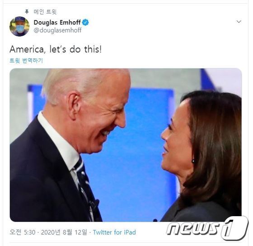
Task: Click the tweet text America, let's do this!
Action: coord(56,49)
